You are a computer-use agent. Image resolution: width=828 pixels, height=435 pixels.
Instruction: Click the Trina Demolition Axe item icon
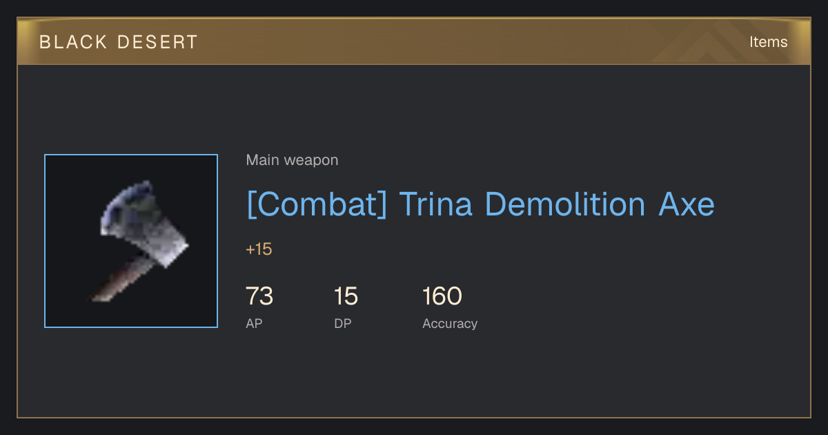[x=131, y=241]
